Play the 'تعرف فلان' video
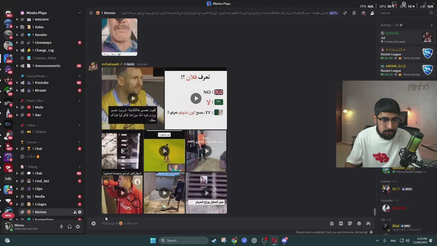This screenshot has height=246, width=437. pos(196,98)
